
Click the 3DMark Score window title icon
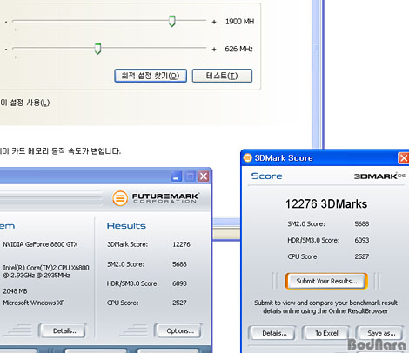tap(247, 157)
